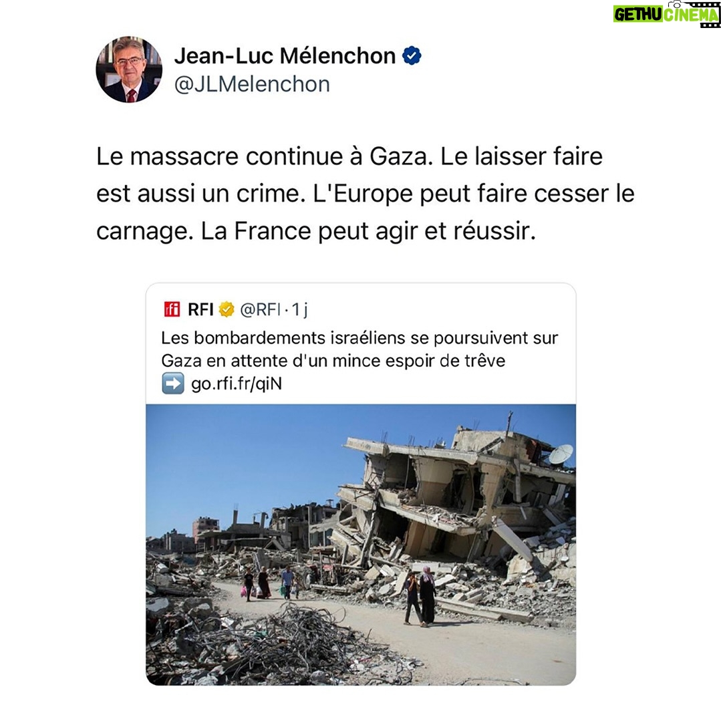Open the destroyed building photo
Screen dimensions: 721x721
click(361, 545)
